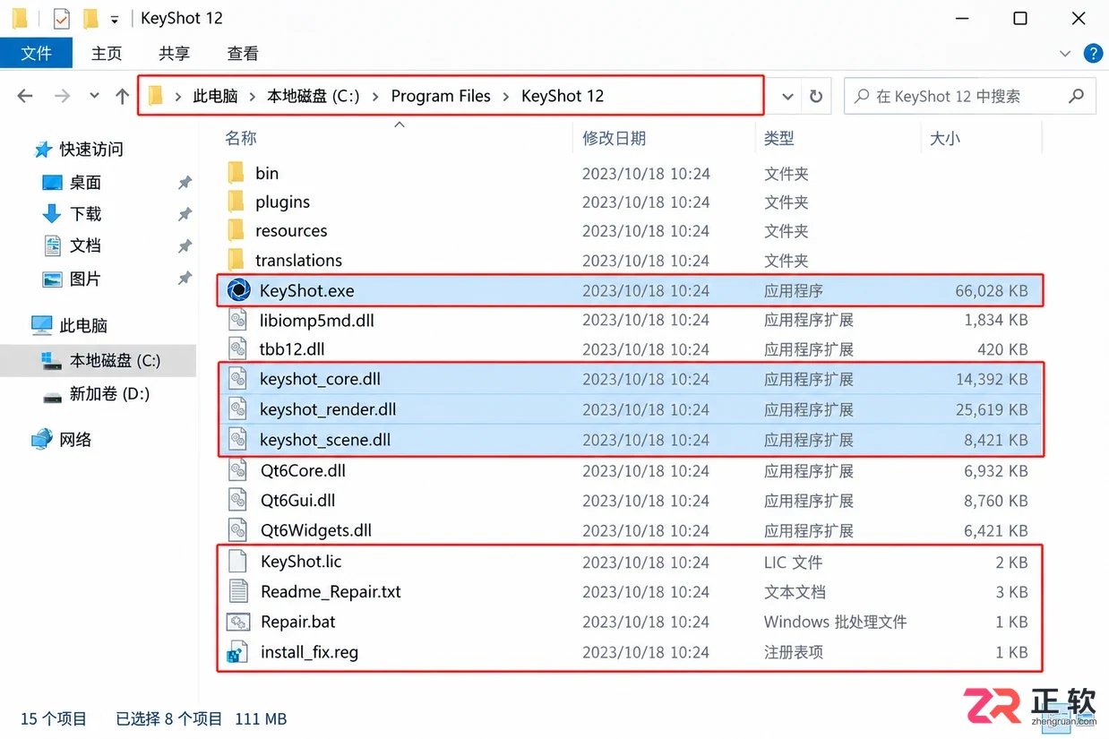Click the Qt6Gui.dll file icon
Image resolution: width=1109 pixels, height=739 pixels.
pos(237,500)
